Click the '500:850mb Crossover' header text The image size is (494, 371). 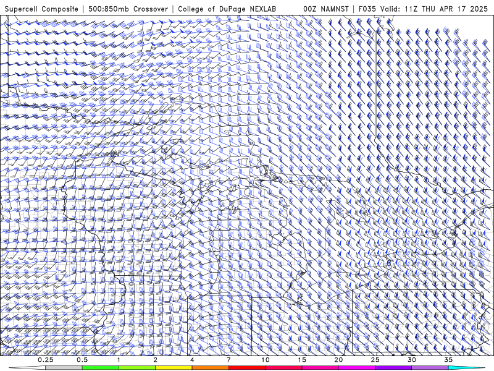point(128,9)
